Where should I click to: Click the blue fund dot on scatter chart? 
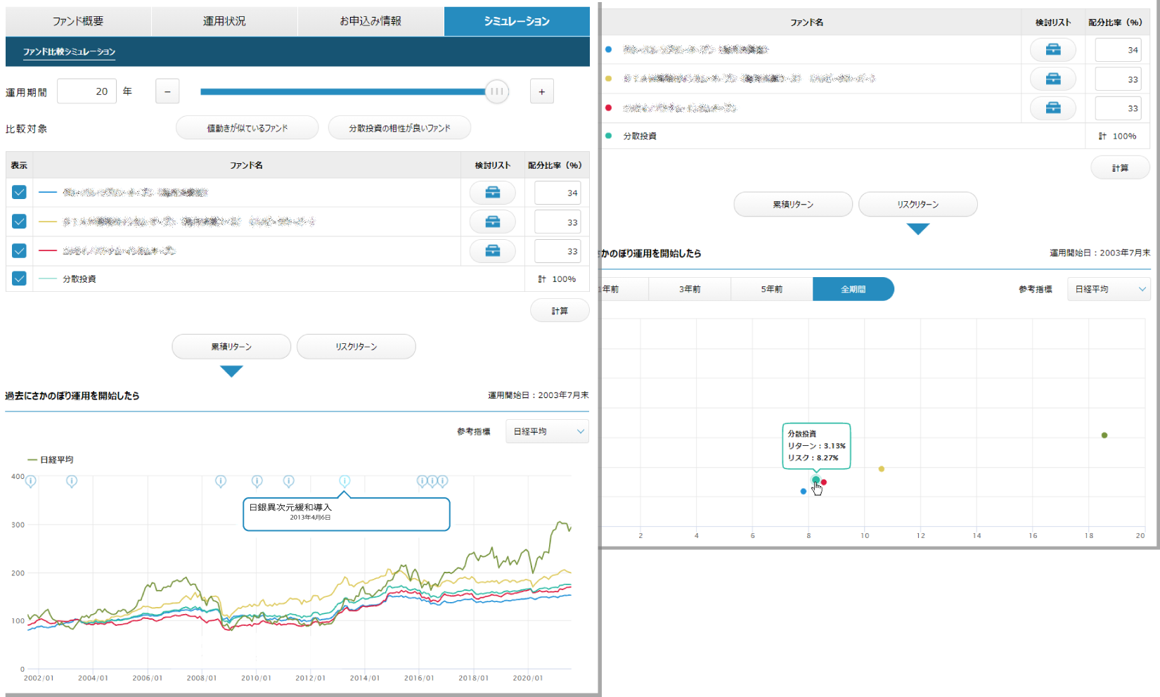point(804,492)
